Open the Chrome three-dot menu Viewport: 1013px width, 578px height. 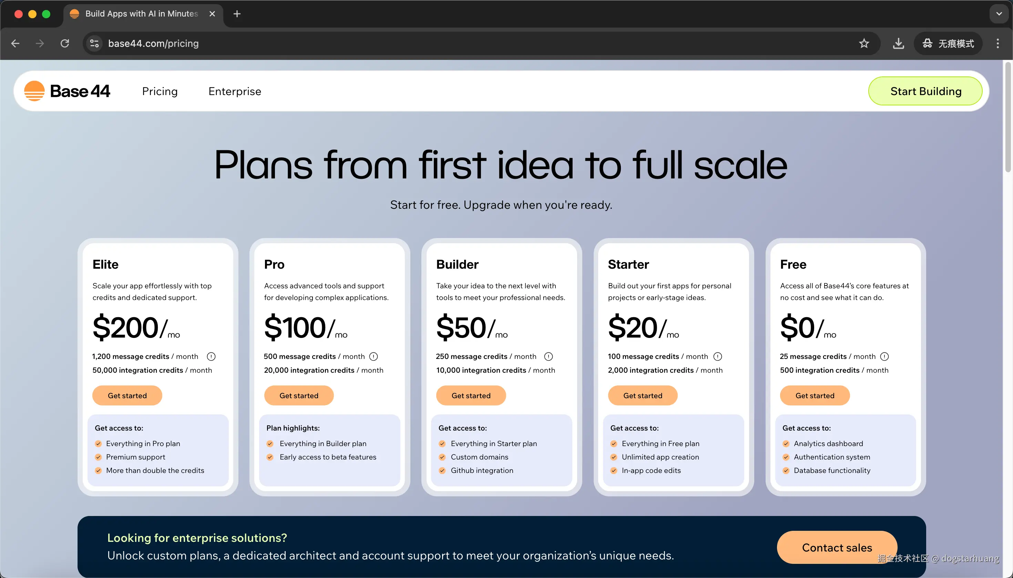[997, 44]
